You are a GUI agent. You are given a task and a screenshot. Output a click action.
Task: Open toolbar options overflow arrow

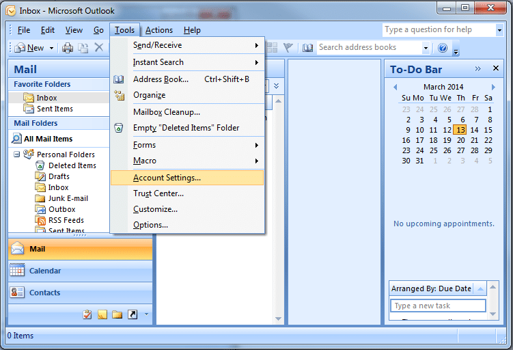pos(456,51)
